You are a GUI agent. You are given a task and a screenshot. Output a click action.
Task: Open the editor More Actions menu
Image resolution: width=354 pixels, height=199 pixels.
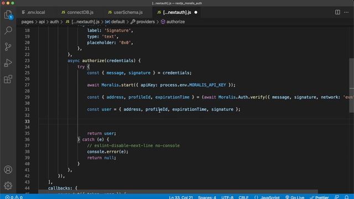coord(346,12)
